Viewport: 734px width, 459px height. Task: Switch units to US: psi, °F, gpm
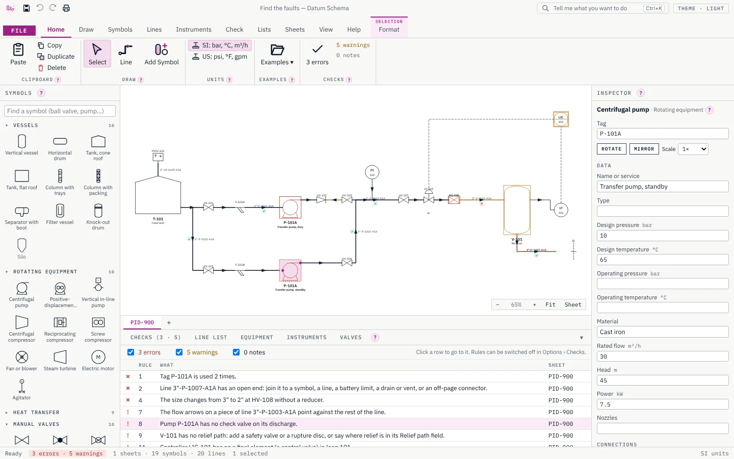click(x=220, y=57)
